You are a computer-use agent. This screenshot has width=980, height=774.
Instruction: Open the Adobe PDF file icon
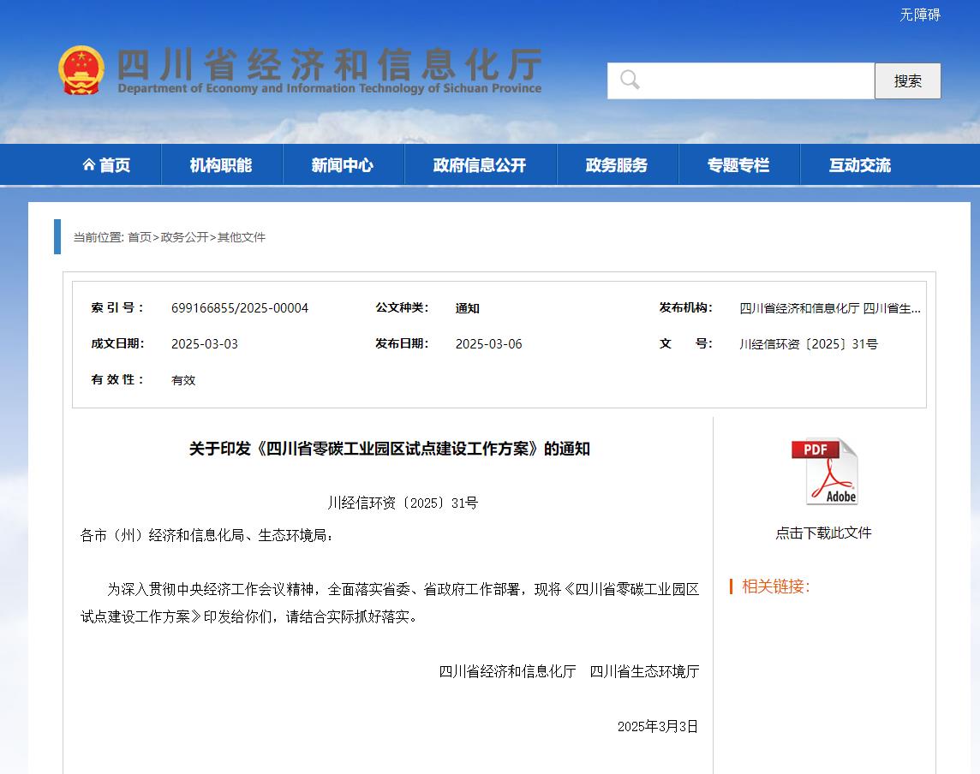click(823, 472)
